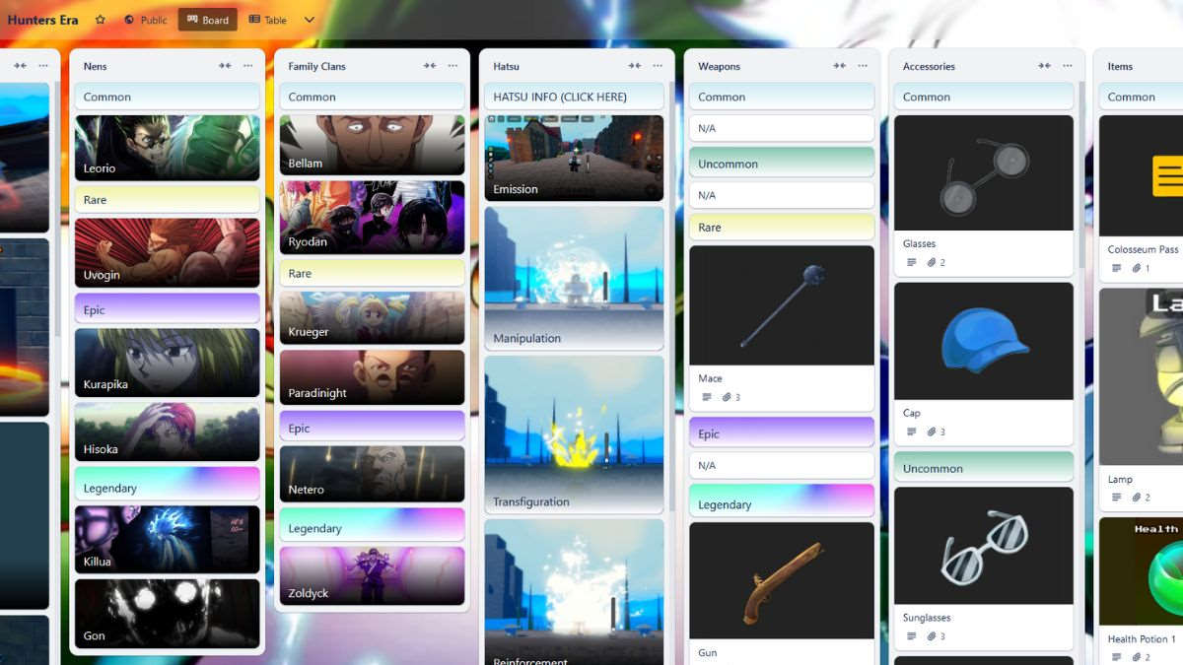
Task: Collapse the Family Clans list
Action: [430, 66]
